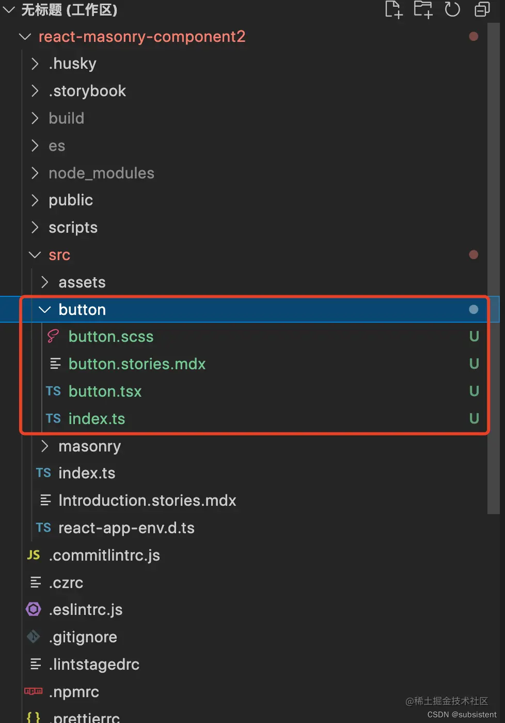This screenshot has width=505, height=723.
Task: Collapse all folders using the header icon
Action: (x=482, y=9)
